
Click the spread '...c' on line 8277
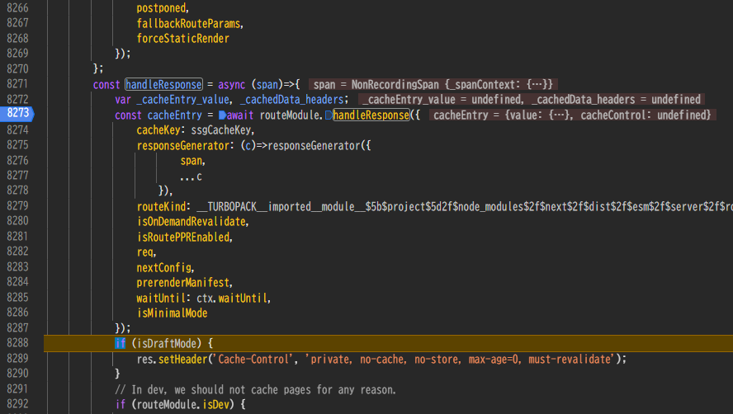click(192, 176)
